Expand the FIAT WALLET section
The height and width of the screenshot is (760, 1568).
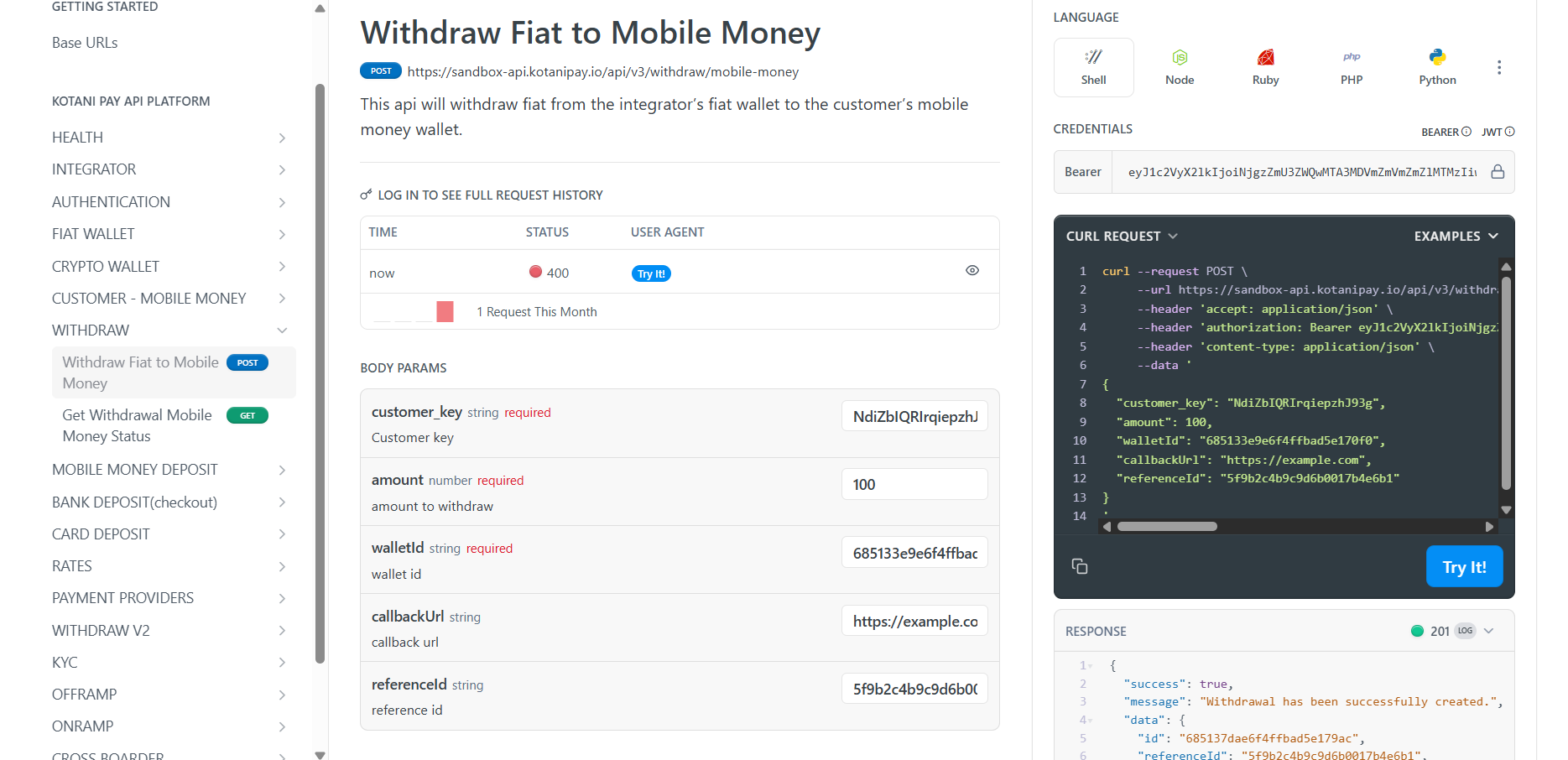(169, 234)
